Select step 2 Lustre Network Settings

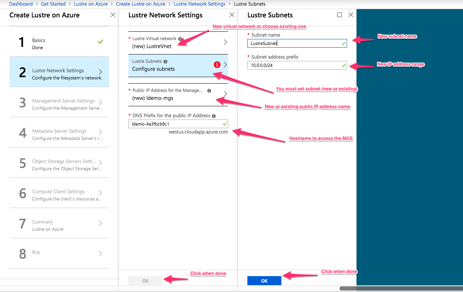coord(59,72)
